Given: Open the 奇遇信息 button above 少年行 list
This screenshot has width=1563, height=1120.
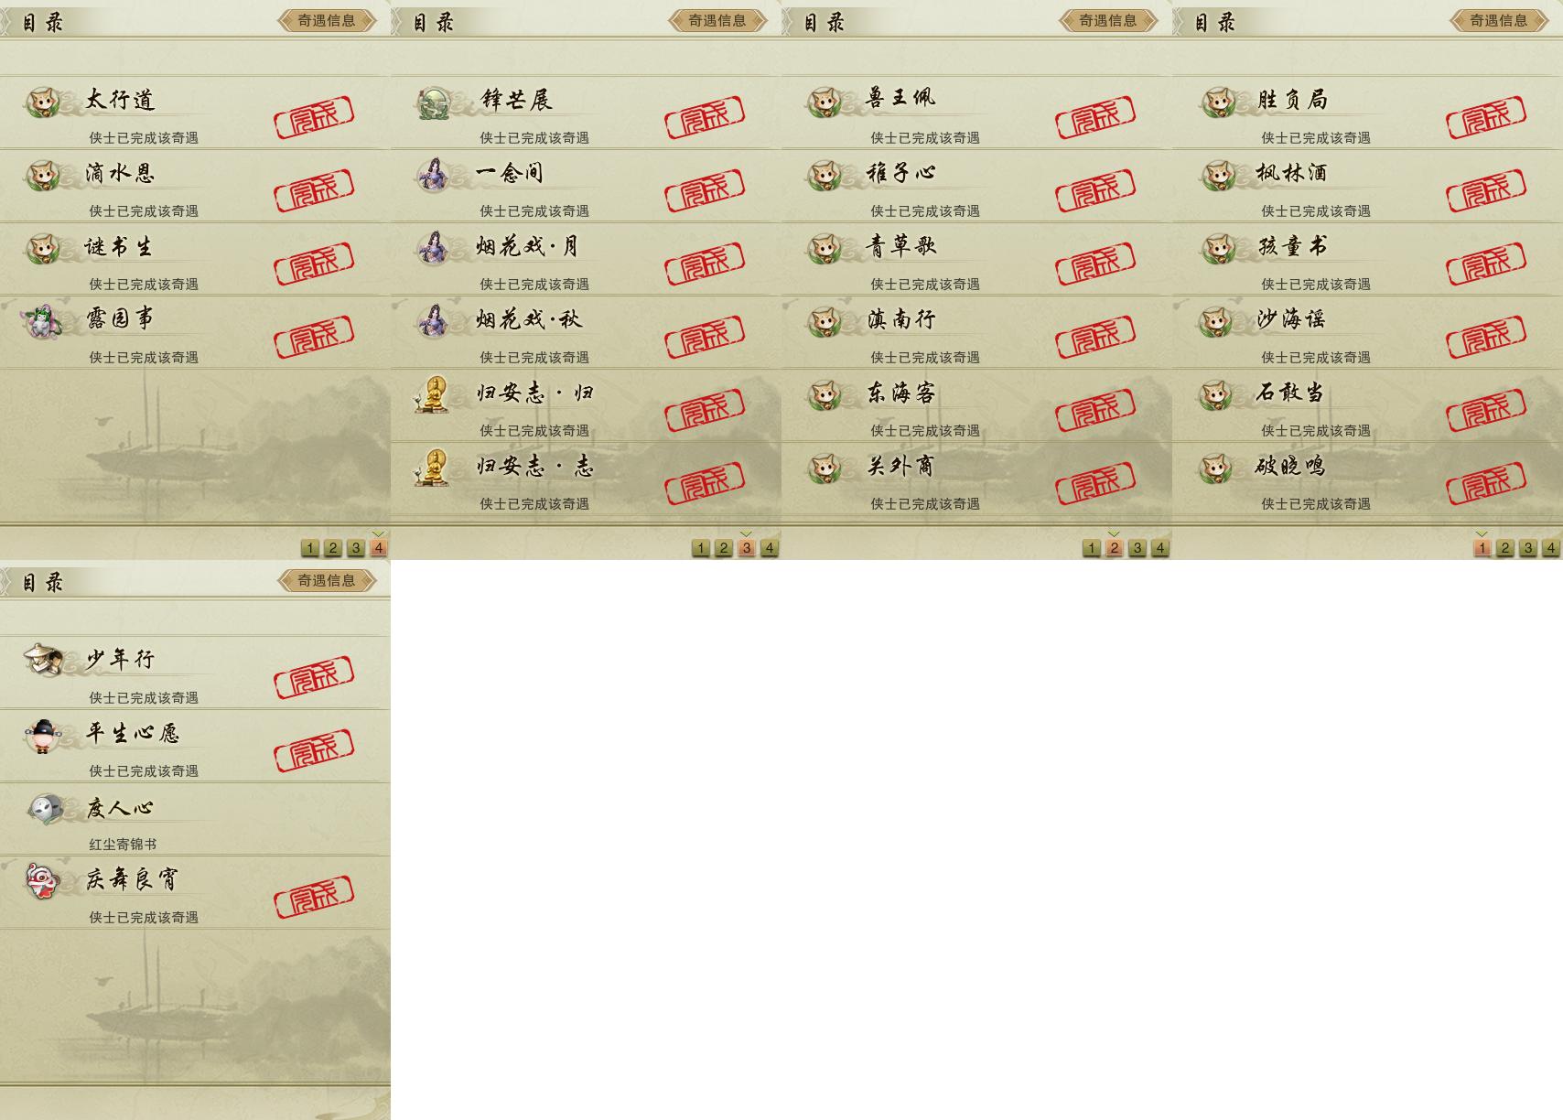Looking at the screenshot, I should tap(327, 580).
